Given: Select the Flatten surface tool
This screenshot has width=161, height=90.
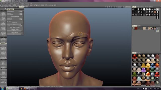Looking at the screenshot, I should (3, 17).
